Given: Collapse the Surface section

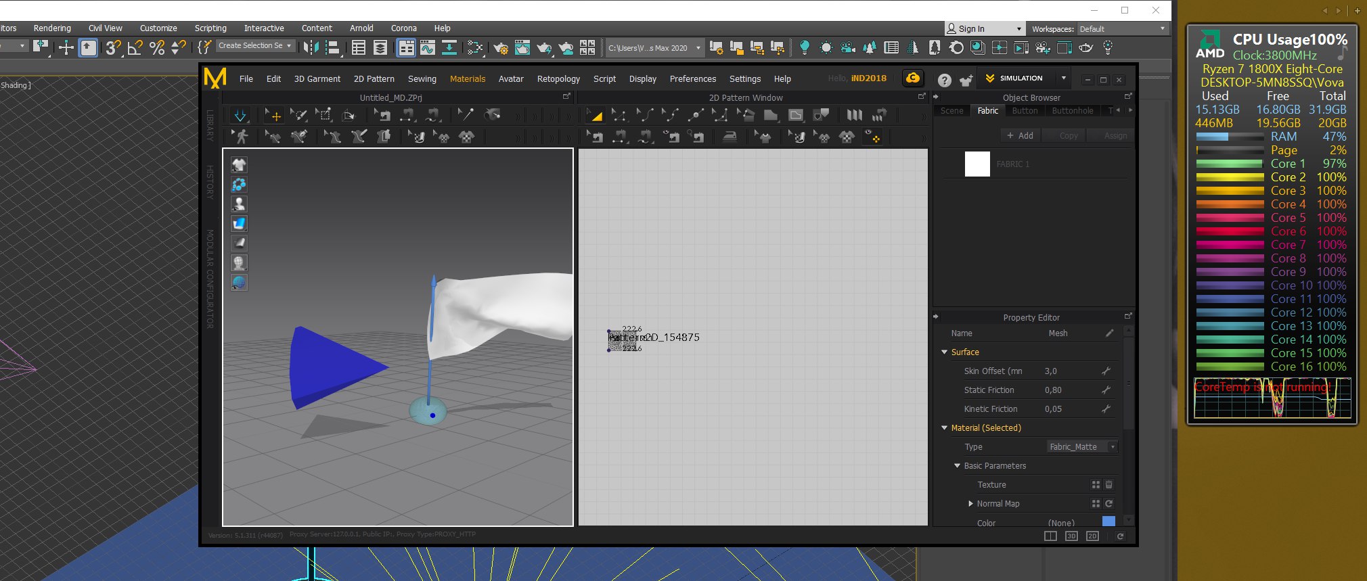Looking at the screenshot, I should tap(945, 352).
